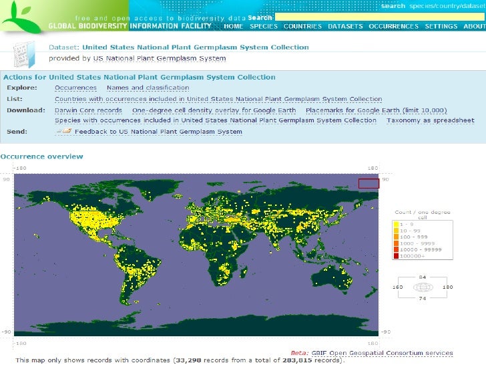Download one-degree cell density overlay for Google Earth

[214, 110]
